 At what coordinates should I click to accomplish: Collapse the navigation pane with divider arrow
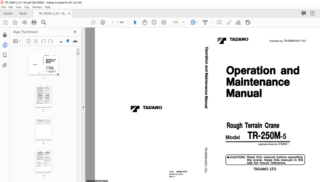[83, 107]
